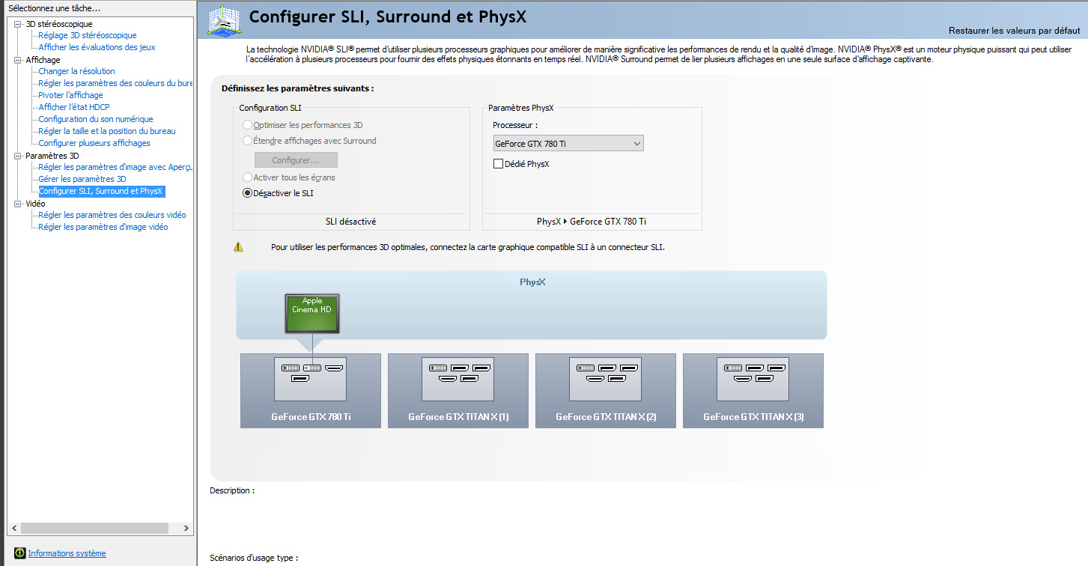Click the 3D stéréoscopique tree label
The image size is (1088, 566).
tap(59, 24)
